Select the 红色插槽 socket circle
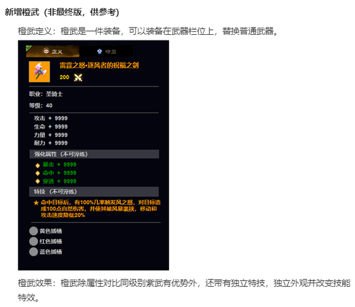 point(34,241)
